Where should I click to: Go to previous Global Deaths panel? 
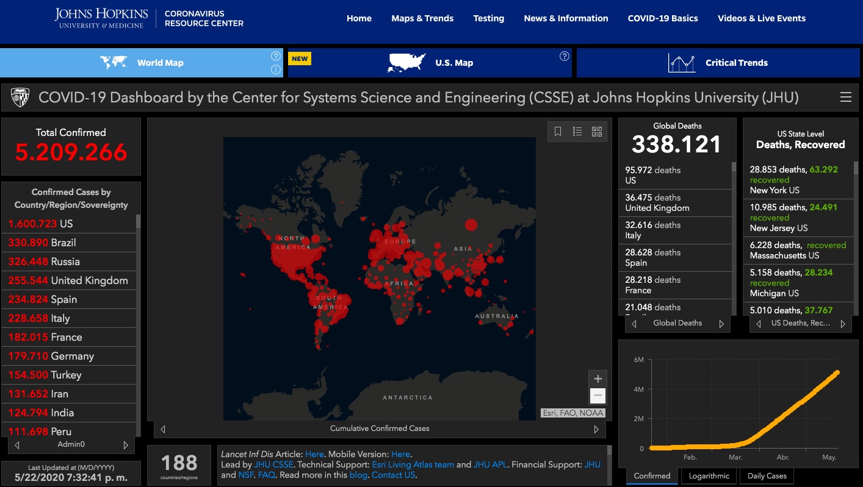coord(634,324)
